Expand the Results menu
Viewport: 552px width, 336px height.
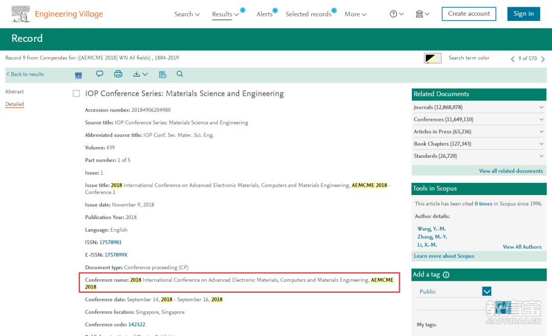click(x=225, y=14)
